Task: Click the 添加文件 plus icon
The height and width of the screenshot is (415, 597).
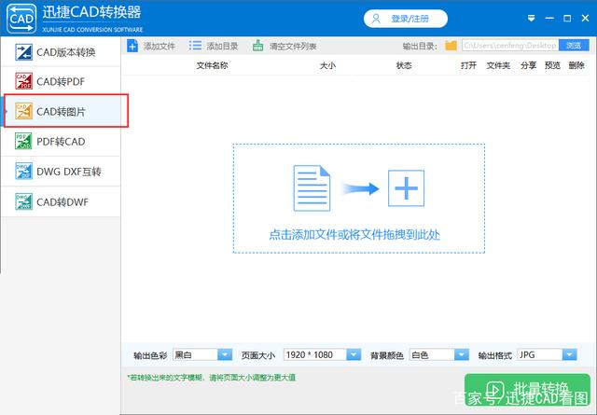Action: pos(132,46)
